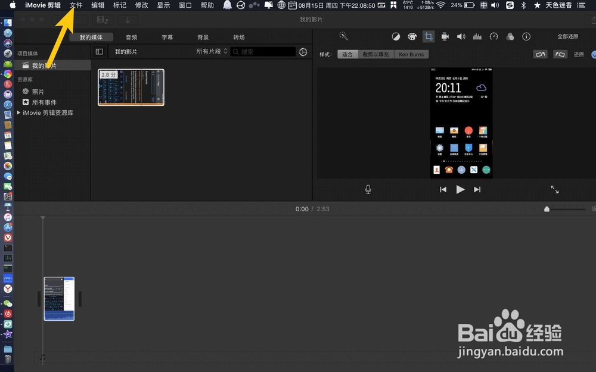
Task: Show clip information icon
Action: tap(526, 36)
